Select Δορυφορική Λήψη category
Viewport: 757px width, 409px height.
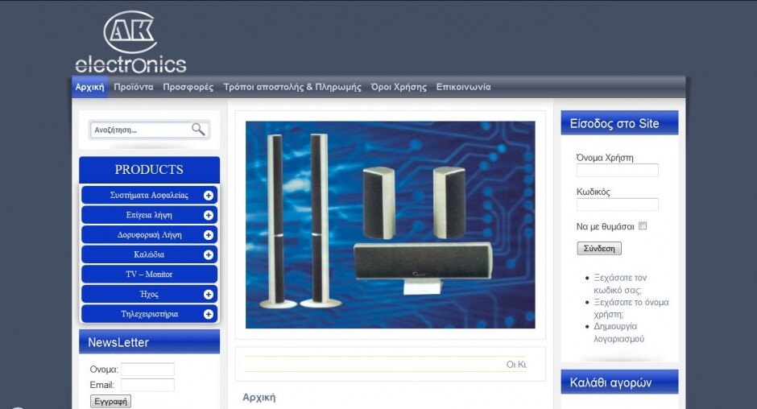tap(149, 234)
